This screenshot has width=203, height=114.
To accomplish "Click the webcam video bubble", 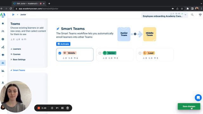I will click(16, 97).
